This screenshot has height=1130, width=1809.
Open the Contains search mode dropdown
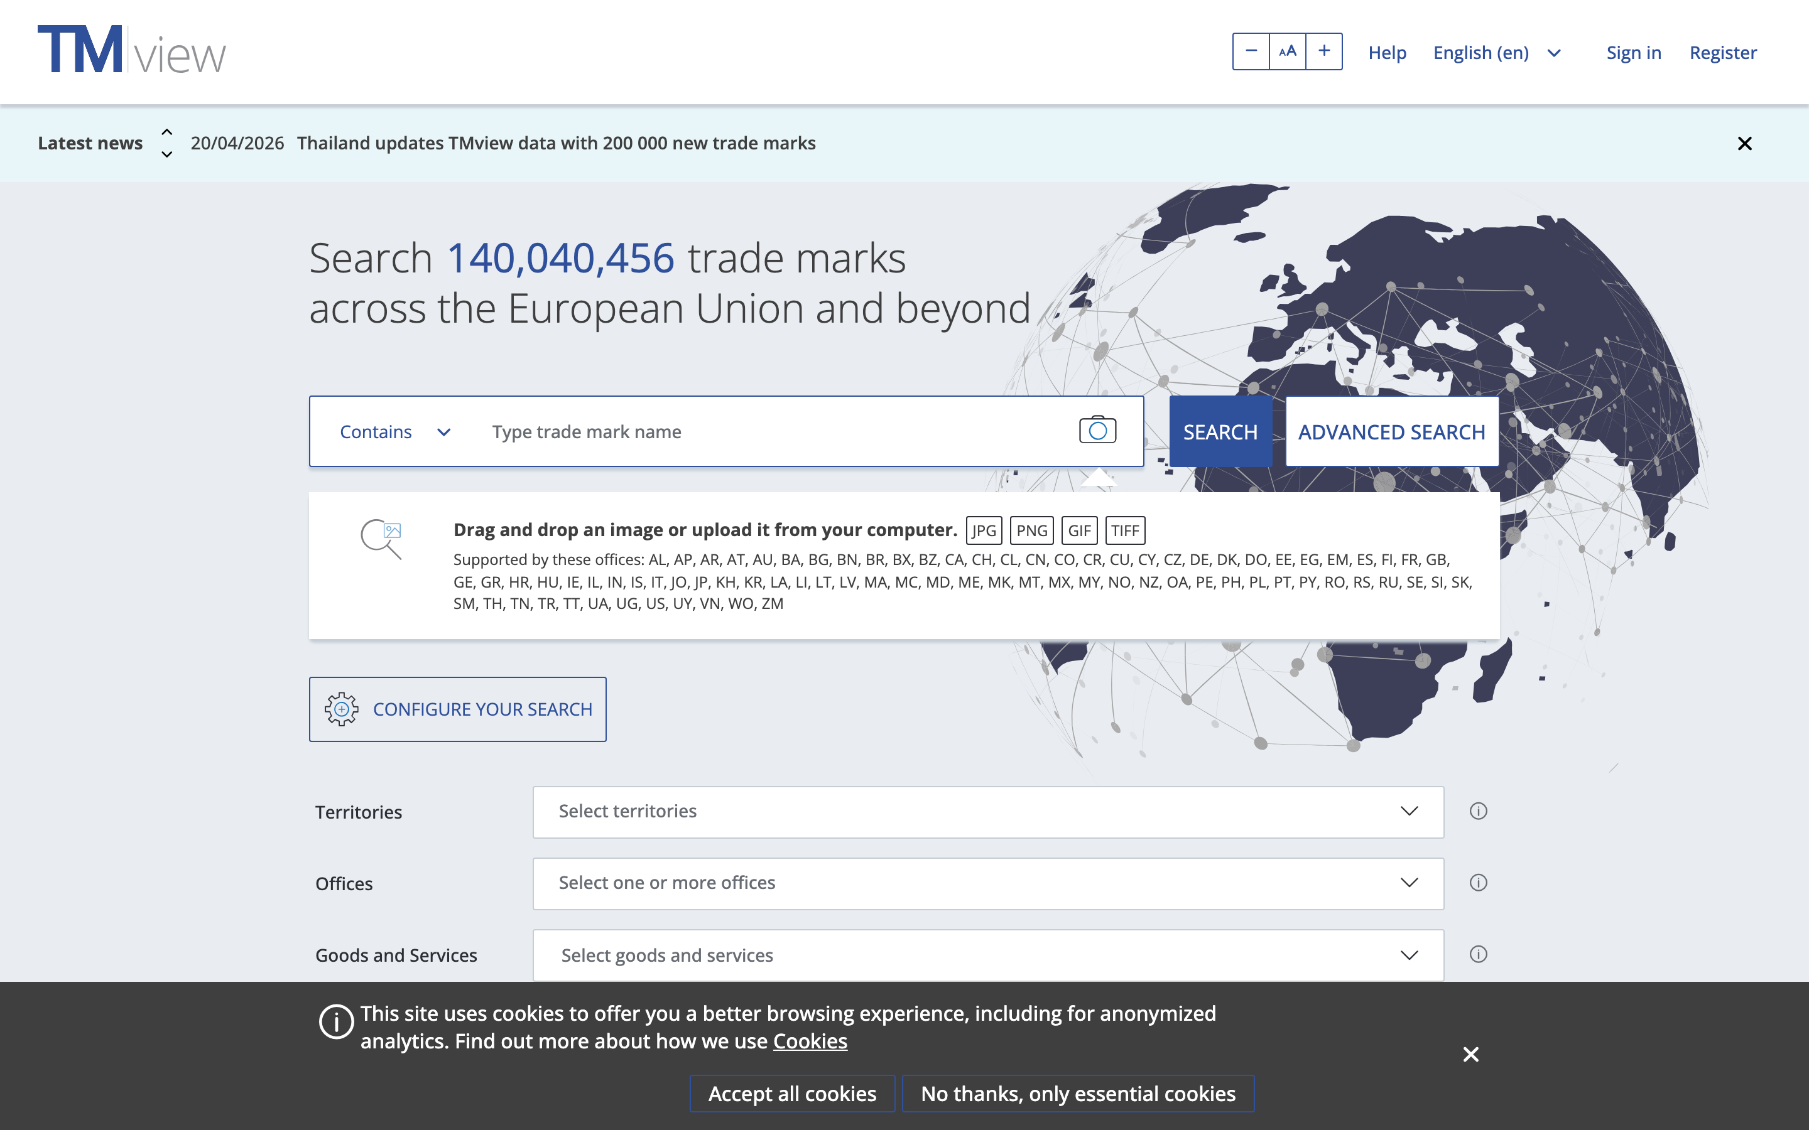coord(394,432)
